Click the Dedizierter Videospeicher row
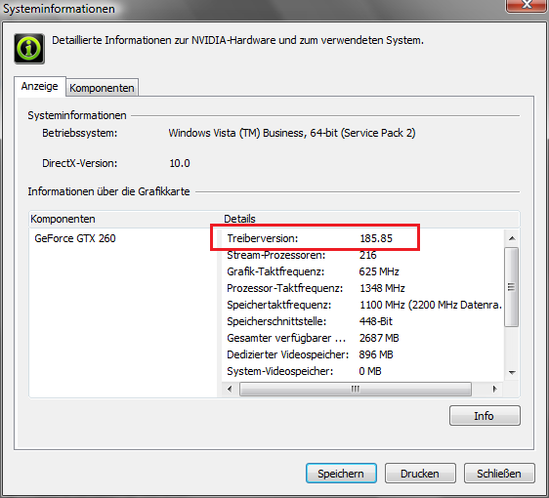Viewport: 549px width, 498px height. 362,354
